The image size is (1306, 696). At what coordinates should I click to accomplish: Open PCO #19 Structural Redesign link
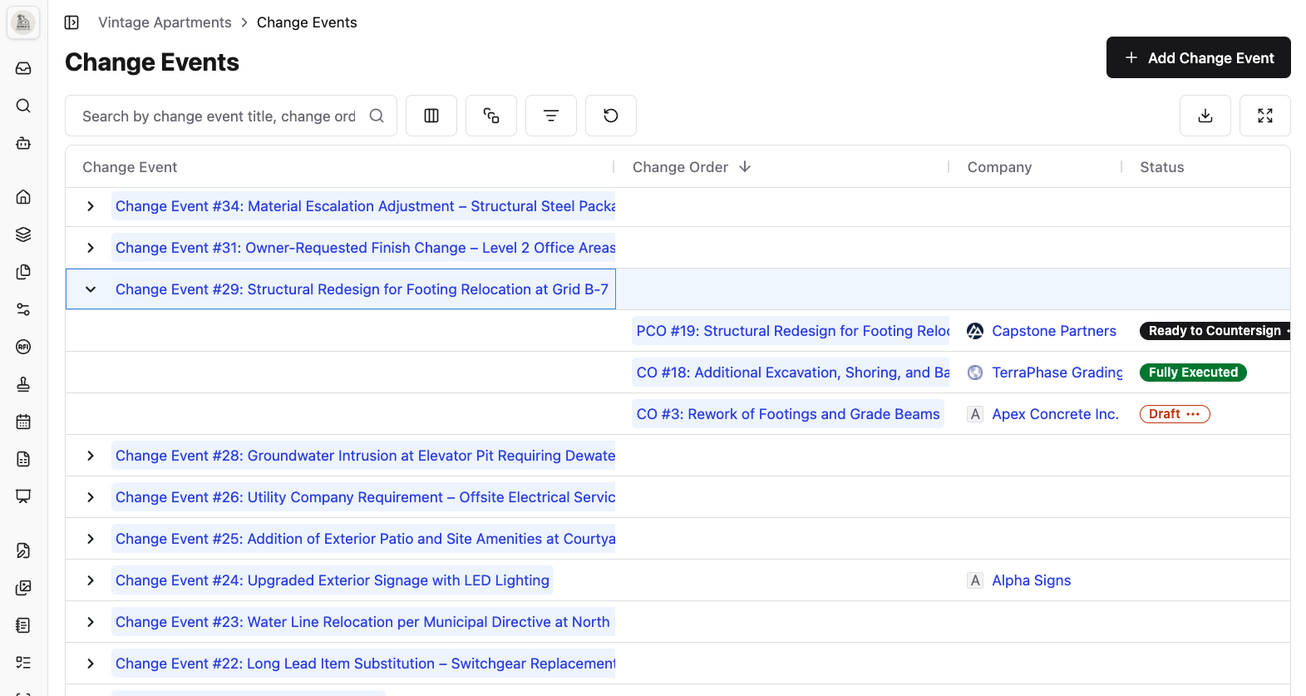pyautogui.click(x=792, y=331)
